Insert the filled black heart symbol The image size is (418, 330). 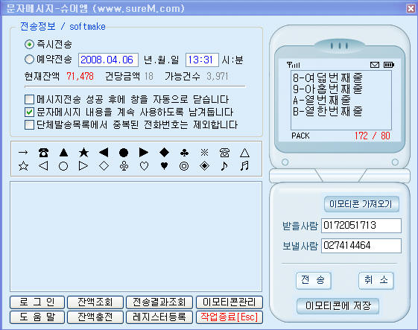coord(164,166)
